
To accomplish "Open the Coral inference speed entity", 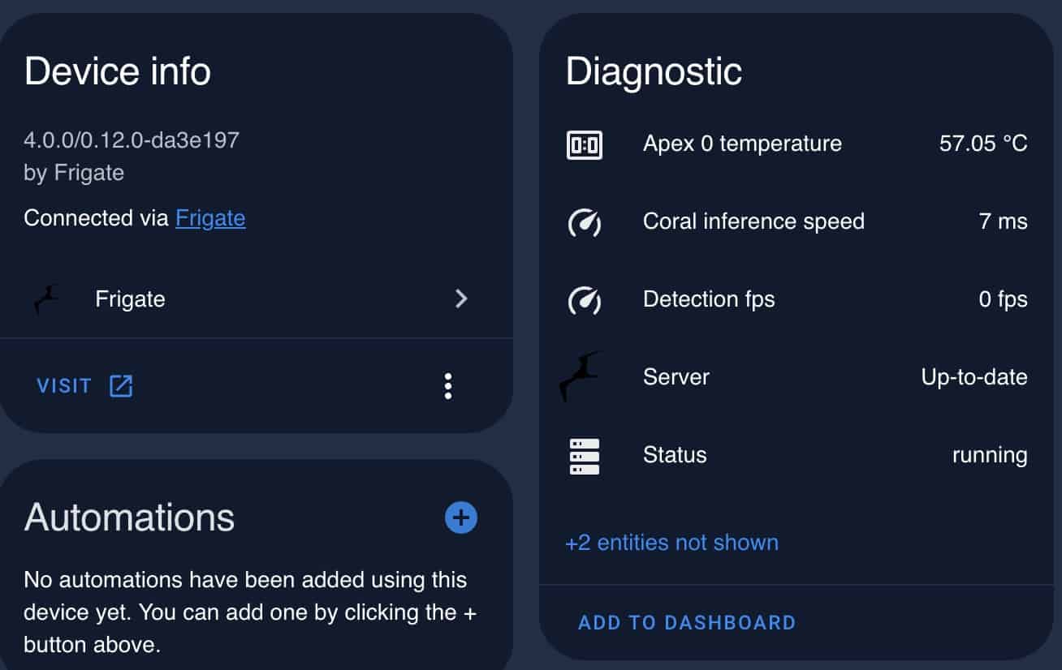I will tap(796, 222).
